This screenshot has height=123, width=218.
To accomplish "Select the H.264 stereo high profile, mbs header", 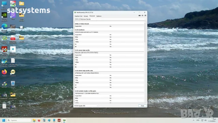I will pyautogui.click(x=84, y=71).
